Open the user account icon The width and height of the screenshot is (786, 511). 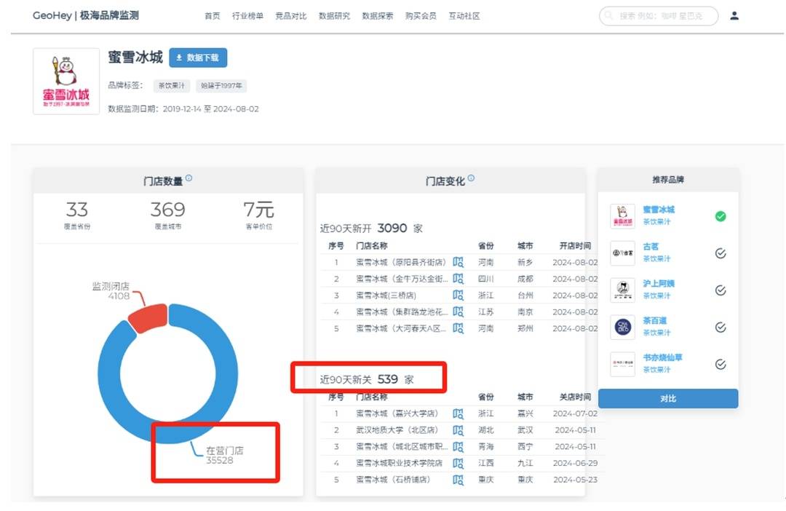tap(734, 16)
